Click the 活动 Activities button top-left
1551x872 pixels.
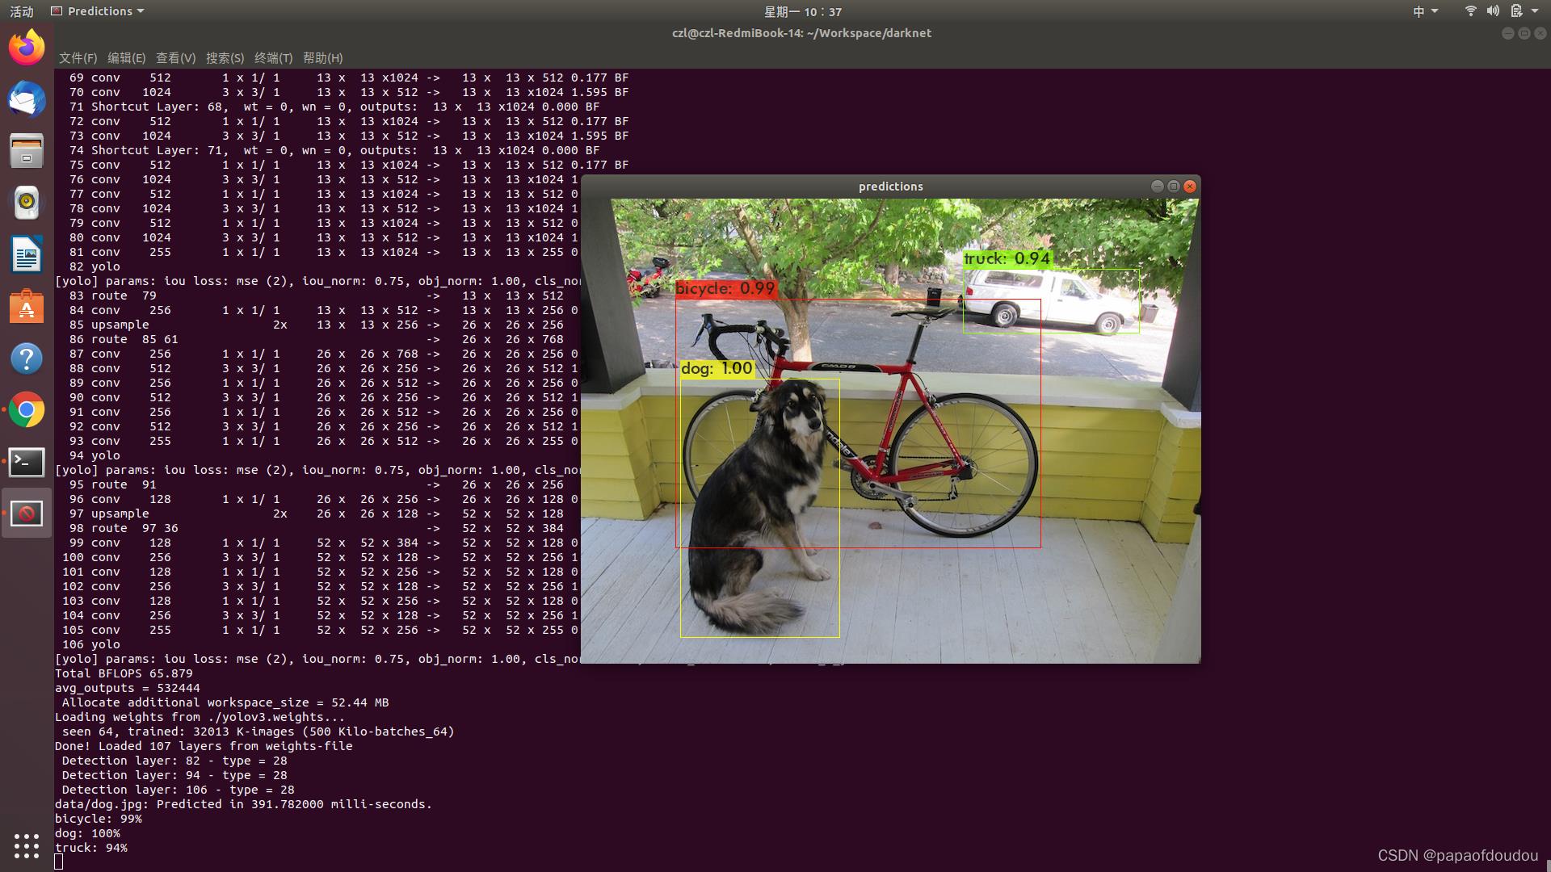(x=23, y=10)
